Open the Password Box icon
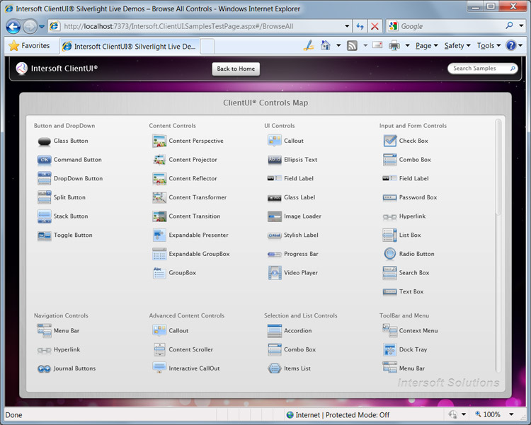Image resolution: width=531 pixels, height=425 pixels. click(389, 197)
